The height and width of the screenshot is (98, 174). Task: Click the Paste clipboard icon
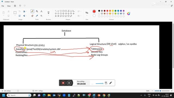click(4, 13)
